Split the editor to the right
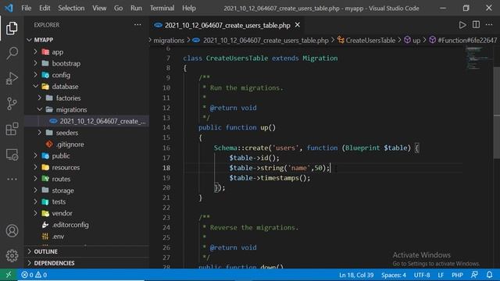Image resolution: width=500 pixels, height=281 pixels. 476,25
